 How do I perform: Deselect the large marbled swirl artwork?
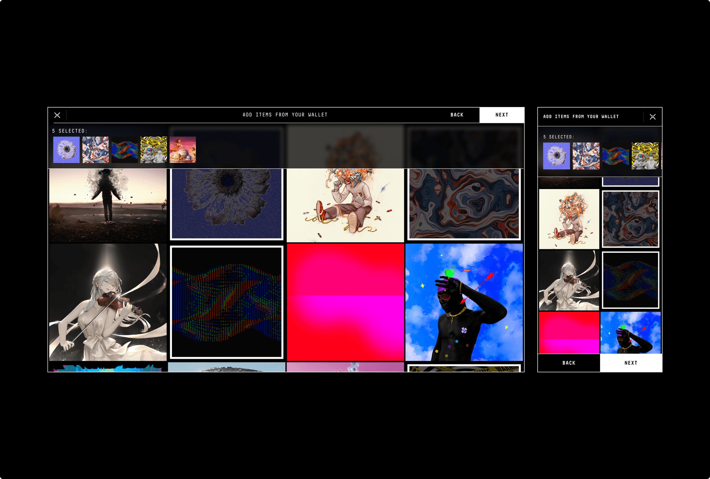click(464, 204)
